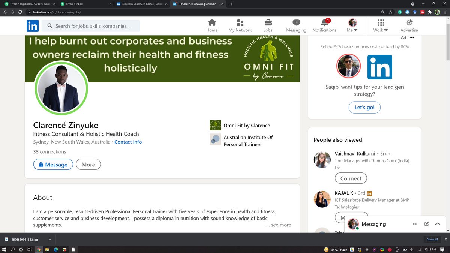Click the LinkedIn logo icon
Screen dimensions: 450x253
(x=33, y=26)
